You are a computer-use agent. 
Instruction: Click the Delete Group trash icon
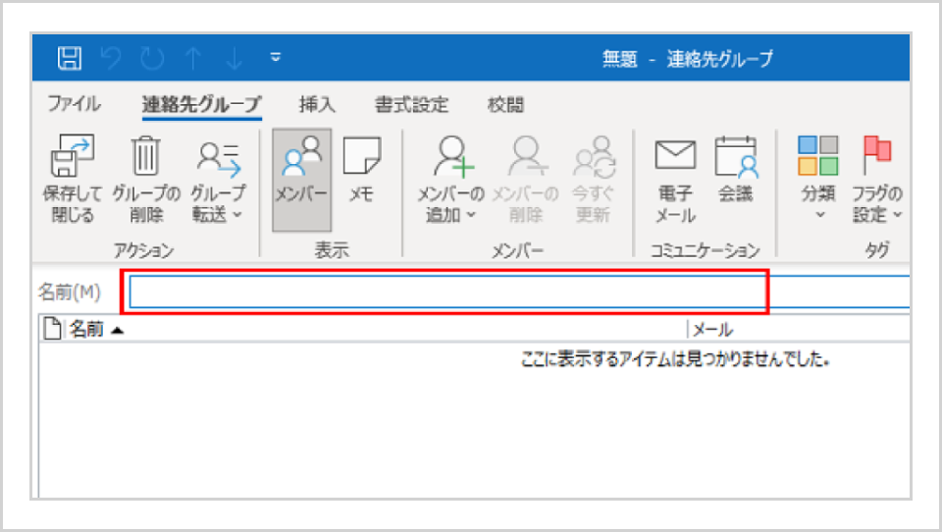coord(145,157)
